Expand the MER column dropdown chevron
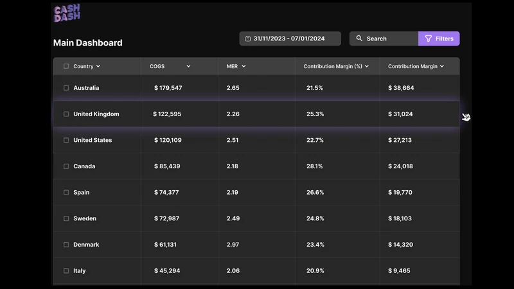Screen dimensions: 514x289 coord(244,66)
